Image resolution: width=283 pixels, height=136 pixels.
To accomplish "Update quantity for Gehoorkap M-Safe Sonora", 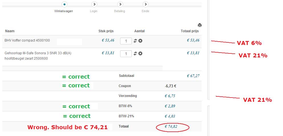I will pyautogui.click(x=135, y=53).
